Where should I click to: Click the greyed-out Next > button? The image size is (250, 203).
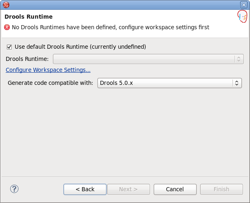tap(128, 189)
